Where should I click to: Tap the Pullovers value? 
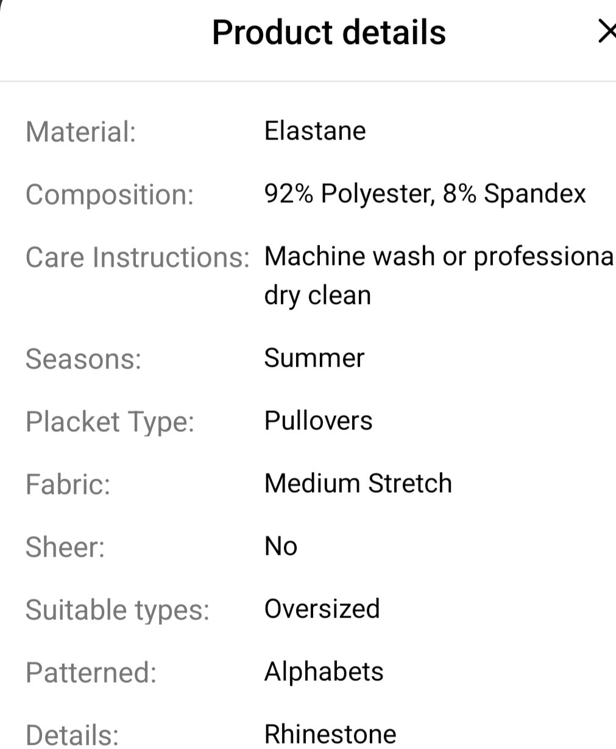318,421
